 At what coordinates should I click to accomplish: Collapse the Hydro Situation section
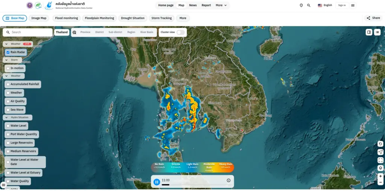click(17, 117)
